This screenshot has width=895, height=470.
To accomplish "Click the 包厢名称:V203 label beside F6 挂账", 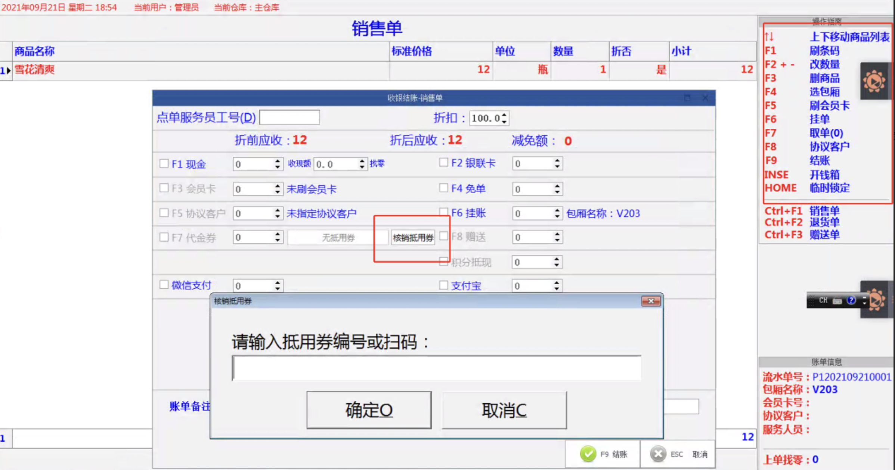I will 603,213.
